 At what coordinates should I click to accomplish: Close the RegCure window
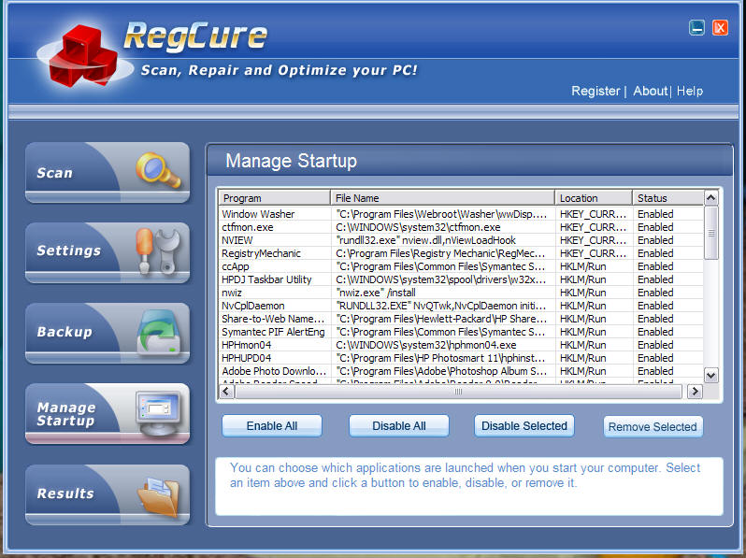(720, 28)
